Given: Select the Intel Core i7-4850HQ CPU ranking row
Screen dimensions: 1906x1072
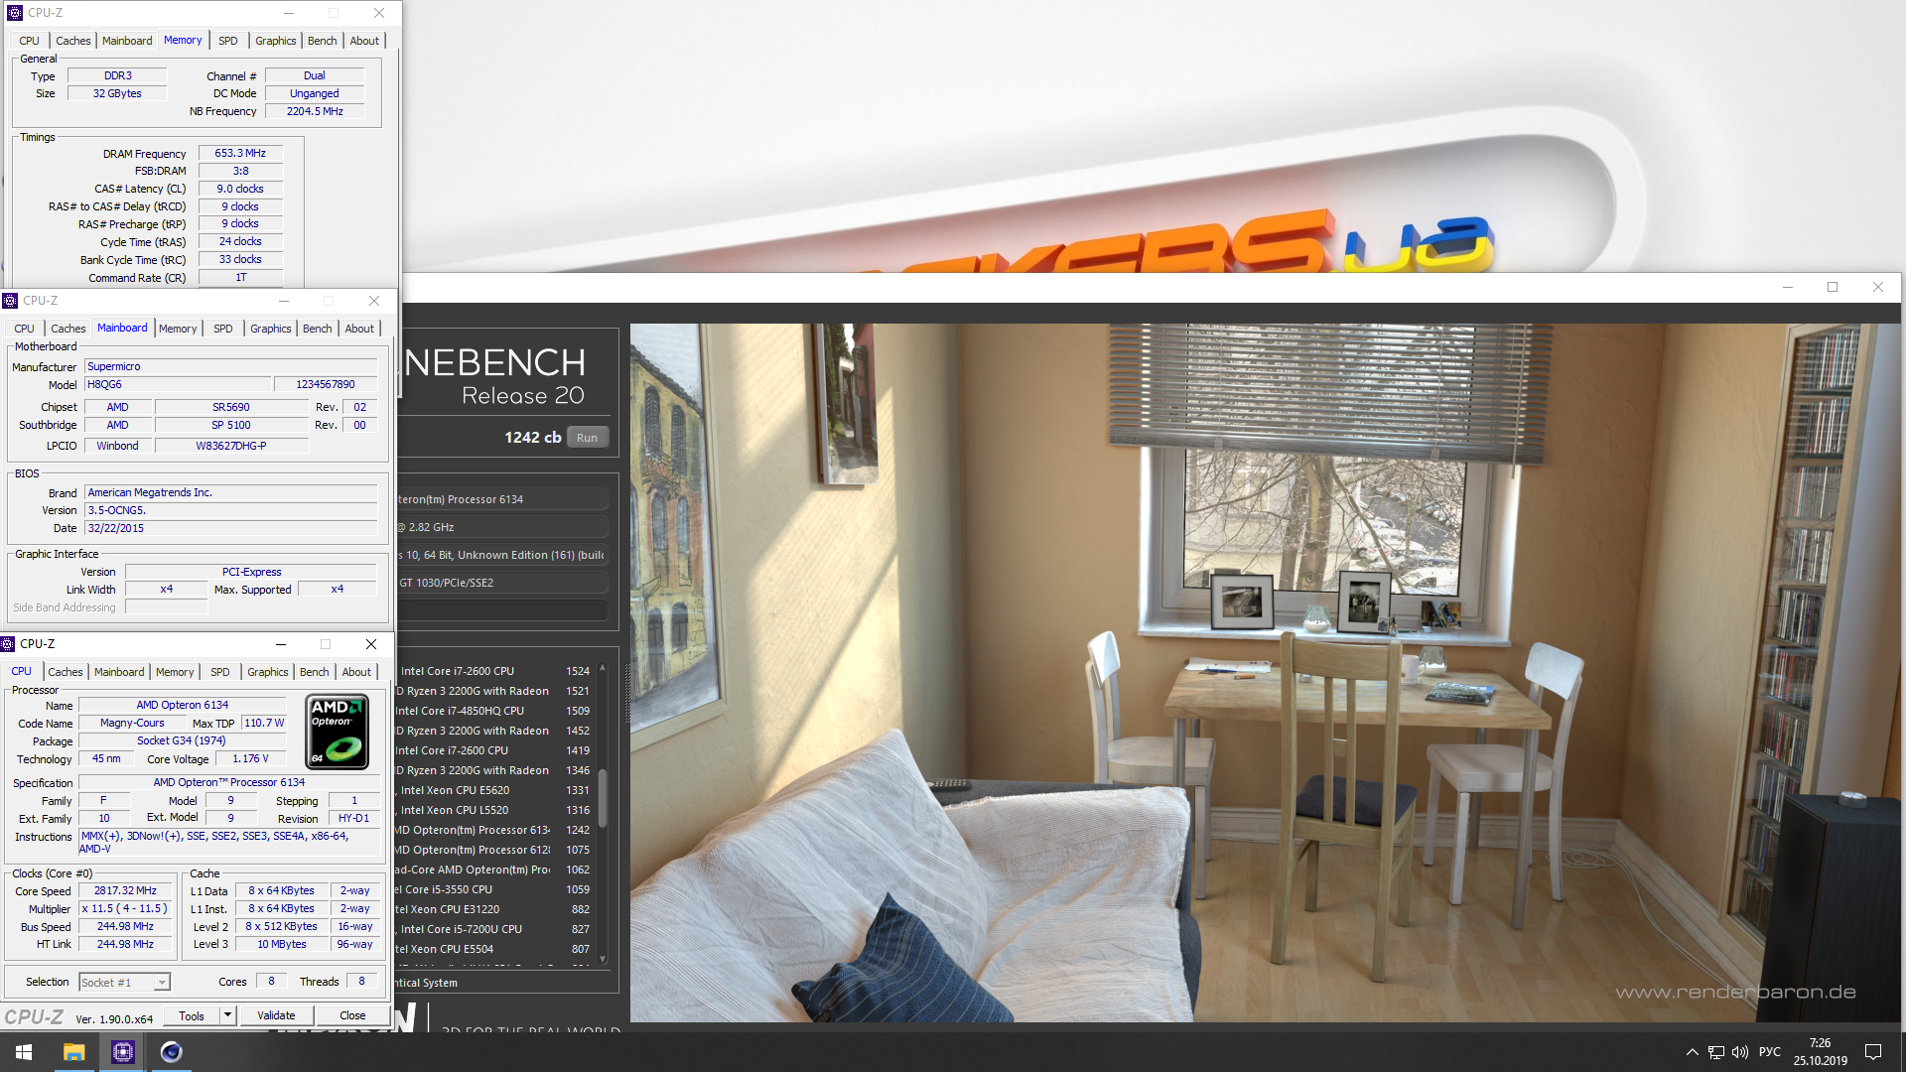Looking at the screenshot, I should point(494,711).
